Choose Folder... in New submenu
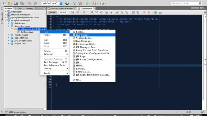The image size is (207, 116). point(93,32)
